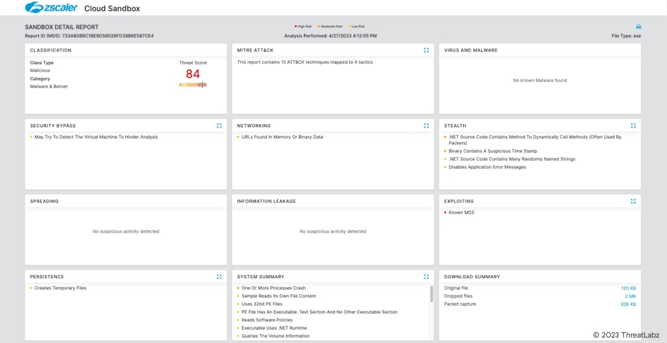Click One Or More Processes Crash entry
667x343 pixels.
pyautogui.click(x=274, y=288)
